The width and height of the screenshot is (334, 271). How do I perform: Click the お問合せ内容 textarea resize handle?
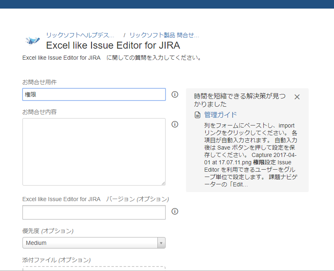click(163, 183)
